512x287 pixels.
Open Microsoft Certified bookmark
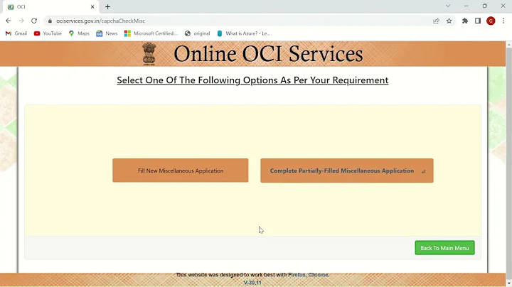pos(151,33)
